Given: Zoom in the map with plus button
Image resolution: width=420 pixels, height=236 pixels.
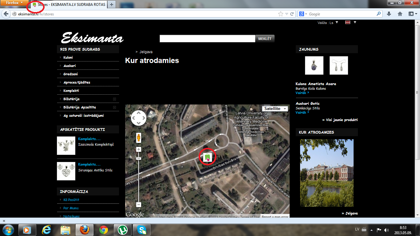Looking at the screenshot, I should [139, 150].
